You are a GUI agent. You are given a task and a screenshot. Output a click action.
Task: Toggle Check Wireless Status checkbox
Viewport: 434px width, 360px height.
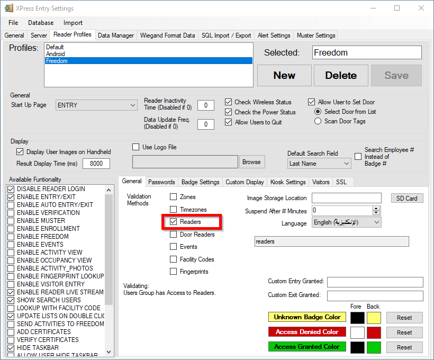(228, 102)
